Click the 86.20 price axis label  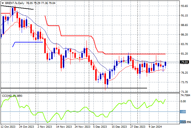pyautogui.click(x=184, y=35)
